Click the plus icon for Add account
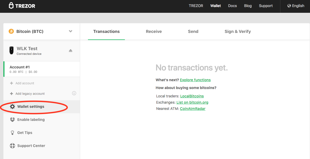This screenshot has height=159, width=310. 11,83
